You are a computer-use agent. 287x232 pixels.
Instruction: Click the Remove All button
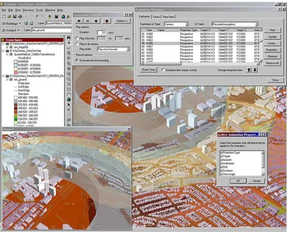[x=272, y=63]
